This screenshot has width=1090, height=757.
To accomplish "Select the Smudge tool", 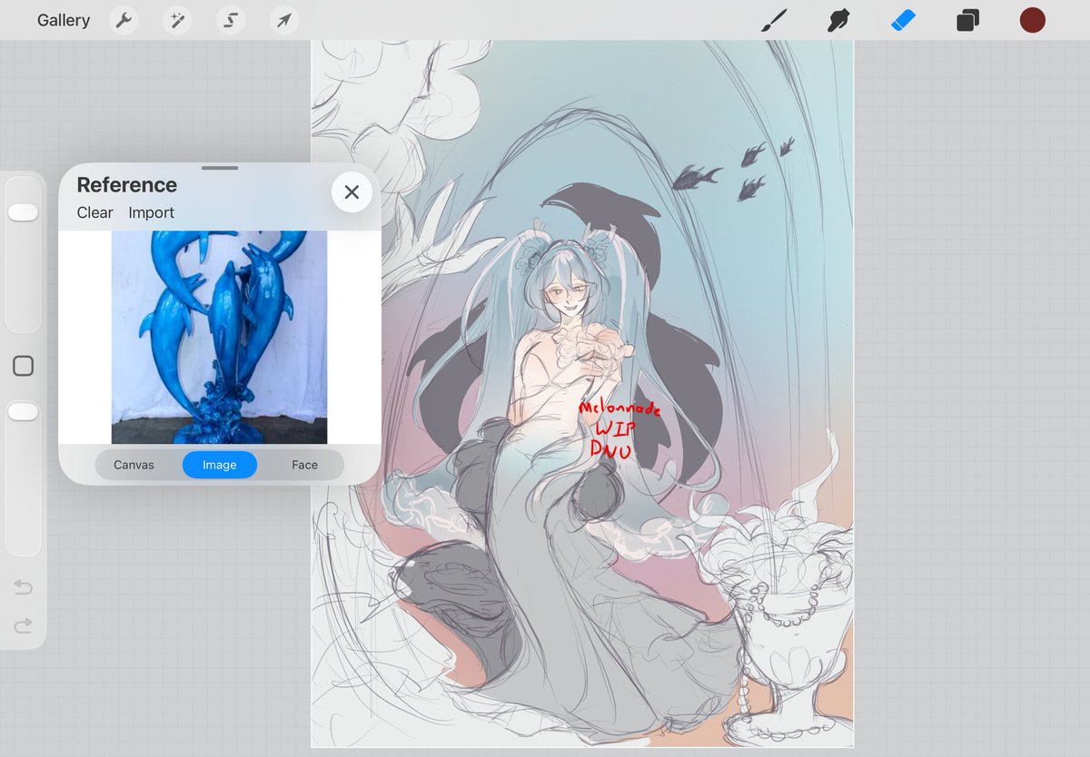I will tap(838, 20).
